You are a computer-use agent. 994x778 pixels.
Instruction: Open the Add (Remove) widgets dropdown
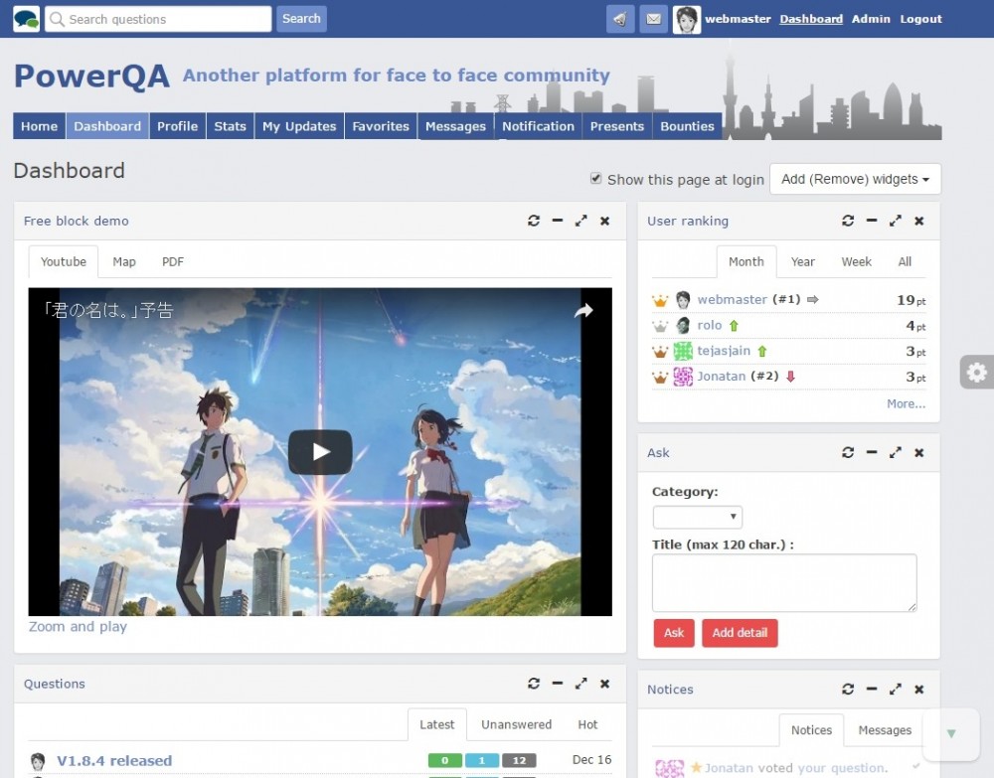[x=855, y=179]
